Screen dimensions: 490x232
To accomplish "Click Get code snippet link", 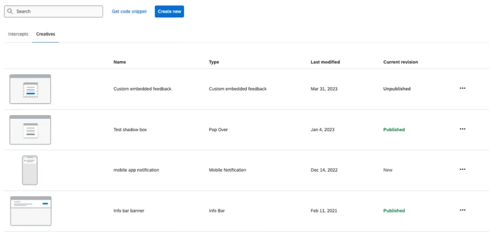I will pos(129,12).
